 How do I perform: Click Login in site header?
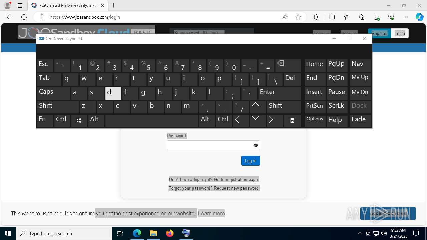[400, 33]
